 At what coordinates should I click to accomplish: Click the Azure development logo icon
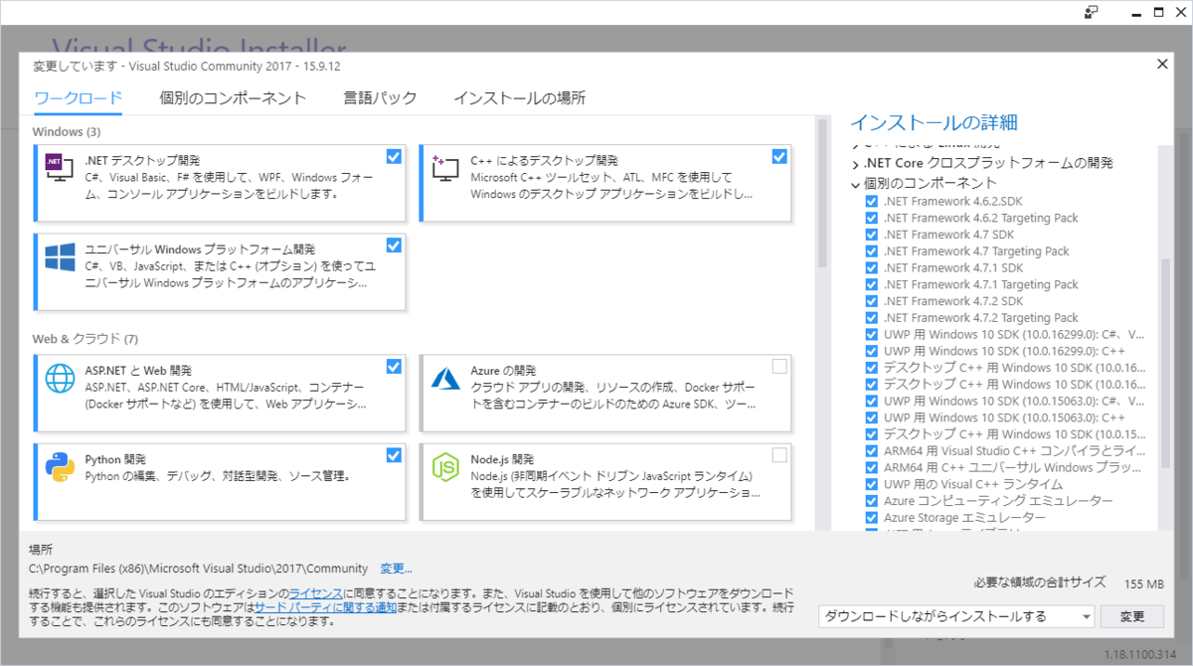444,378
